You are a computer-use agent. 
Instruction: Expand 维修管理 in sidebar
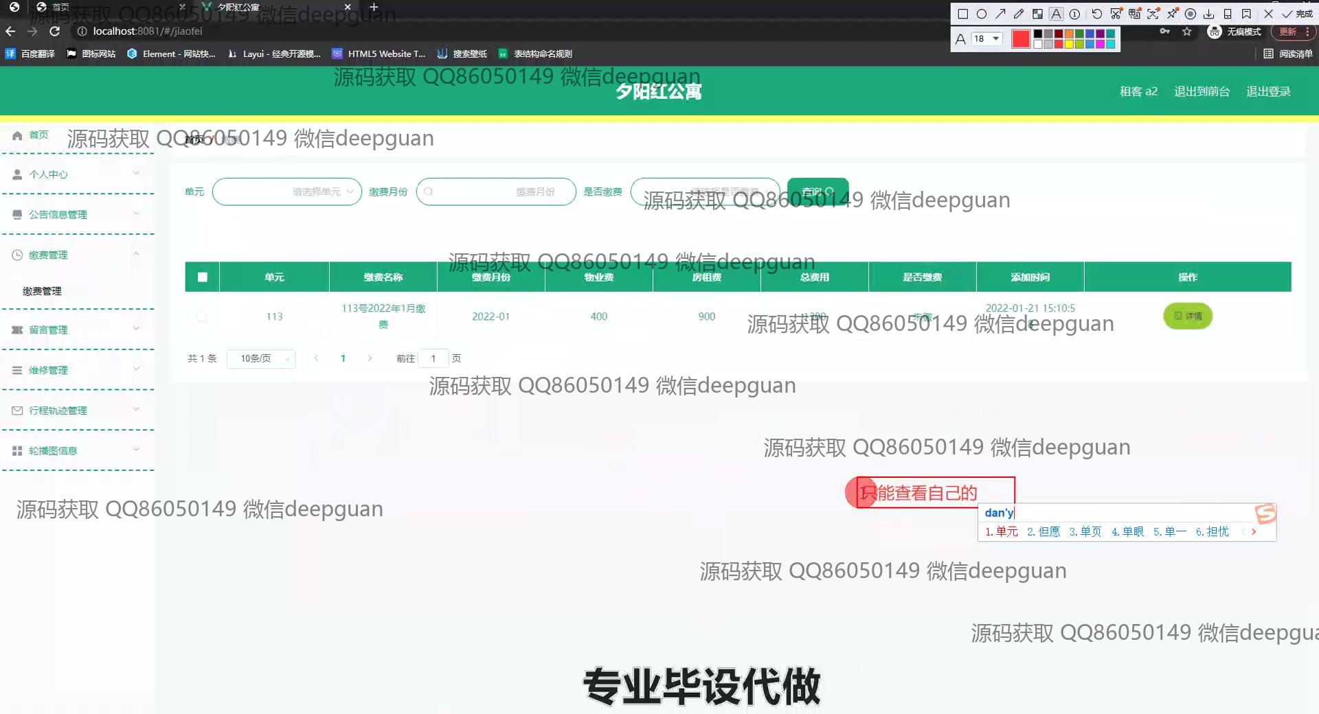[77, 370]
